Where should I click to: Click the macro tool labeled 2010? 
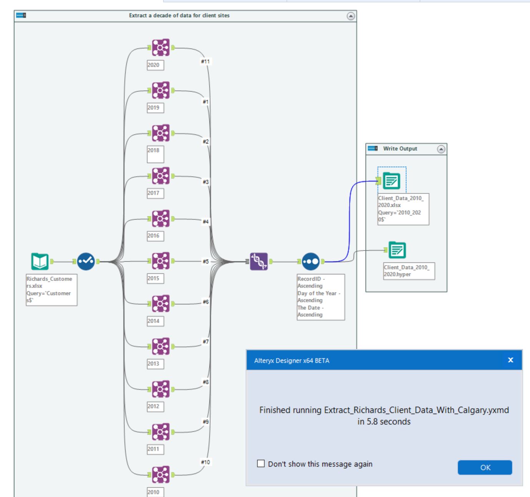tap(161, 475)
